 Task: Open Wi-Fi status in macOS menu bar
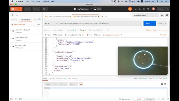(130, 1)
